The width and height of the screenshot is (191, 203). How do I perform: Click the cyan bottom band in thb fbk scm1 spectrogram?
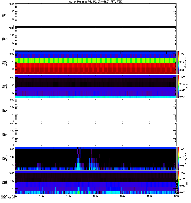pyautogui.click(x=95, y=97)
